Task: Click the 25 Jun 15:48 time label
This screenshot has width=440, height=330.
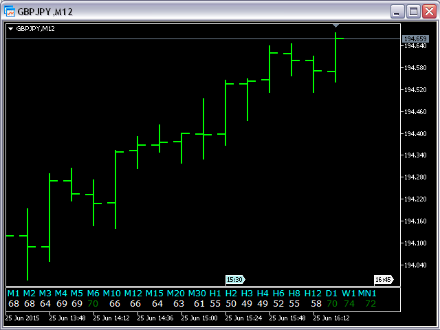Action: [287, 318]
